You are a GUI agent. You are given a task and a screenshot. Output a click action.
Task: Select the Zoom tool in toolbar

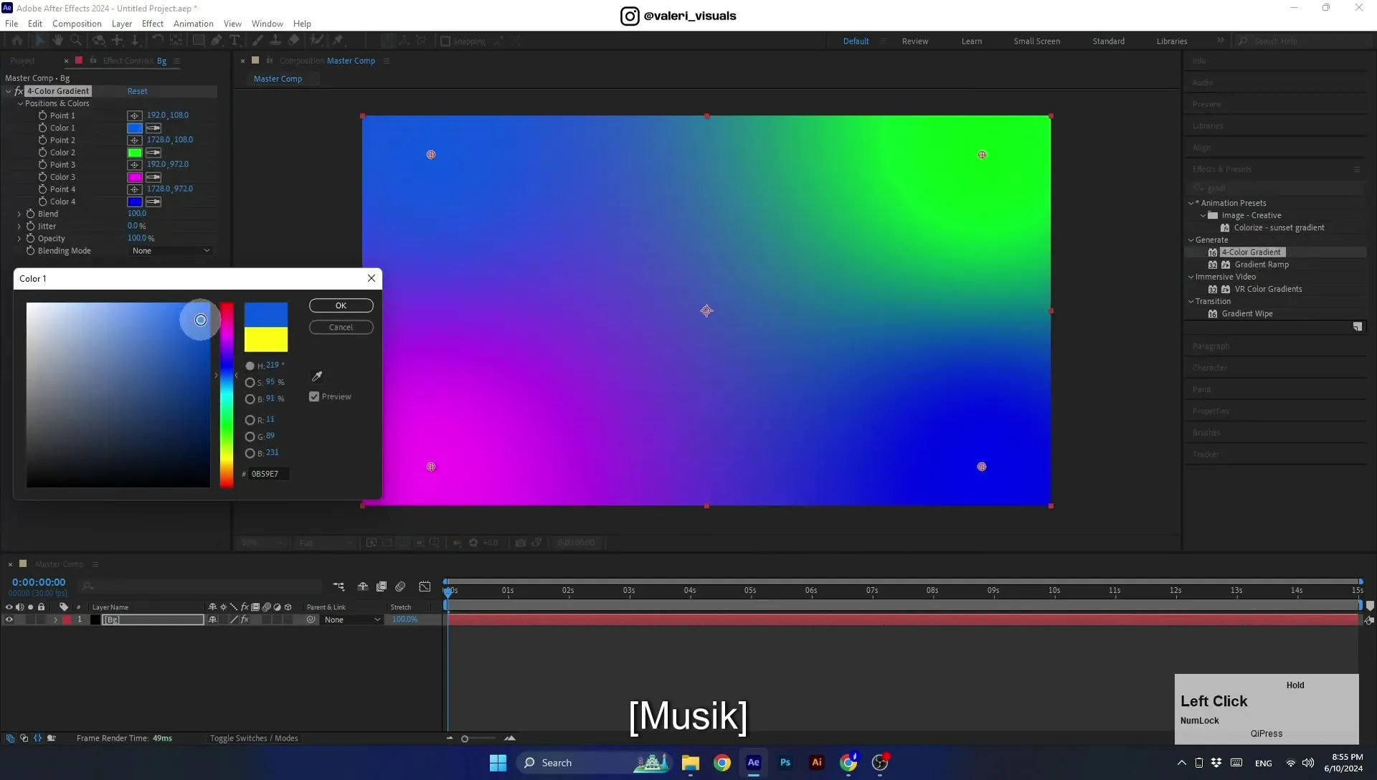coord(75,41)
